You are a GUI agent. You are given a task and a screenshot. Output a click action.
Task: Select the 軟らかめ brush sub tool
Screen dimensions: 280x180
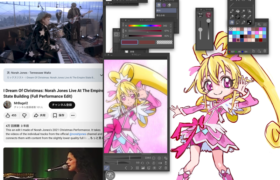pyautogui.click(x=166, y=15)
